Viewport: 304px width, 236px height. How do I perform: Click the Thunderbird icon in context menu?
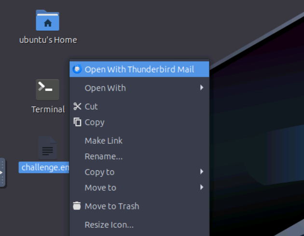[x=77, y=69]
